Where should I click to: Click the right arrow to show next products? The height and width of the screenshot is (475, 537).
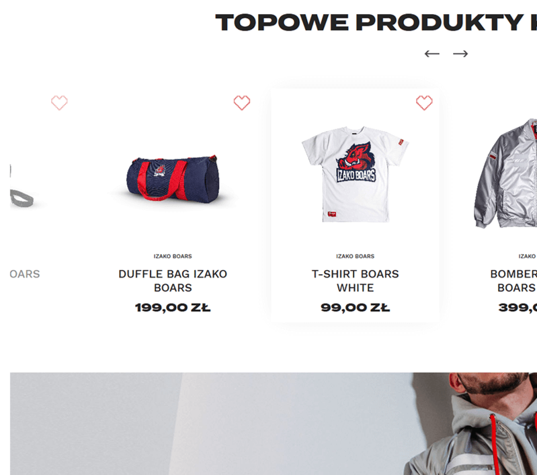click(460, 54)
